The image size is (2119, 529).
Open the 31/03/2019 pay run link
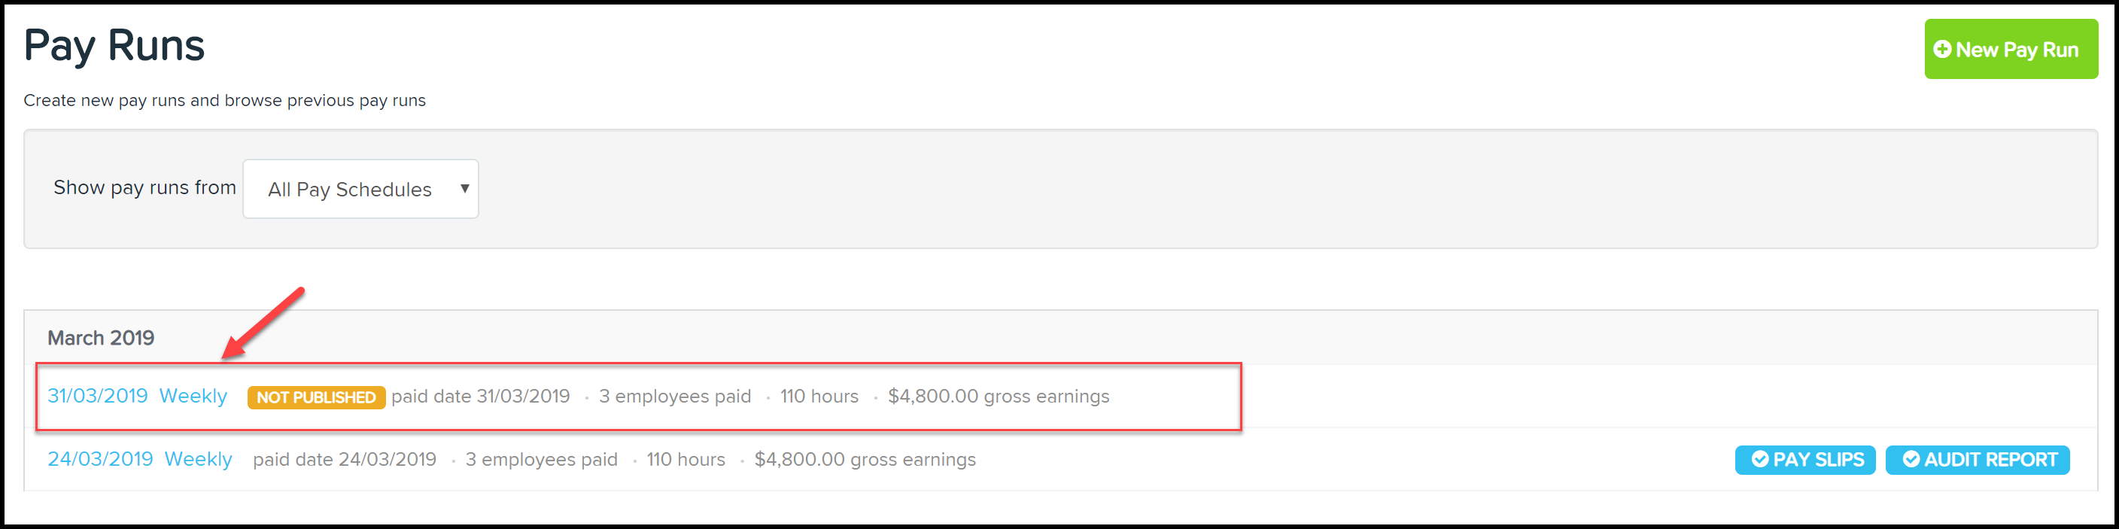pyautogui.click(x=98, y=396)
